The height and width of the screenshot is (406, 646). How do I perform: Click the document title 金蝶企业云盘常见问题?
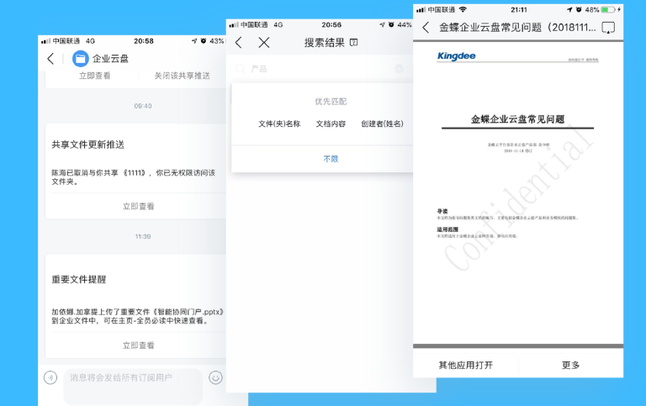pos(517,119)
